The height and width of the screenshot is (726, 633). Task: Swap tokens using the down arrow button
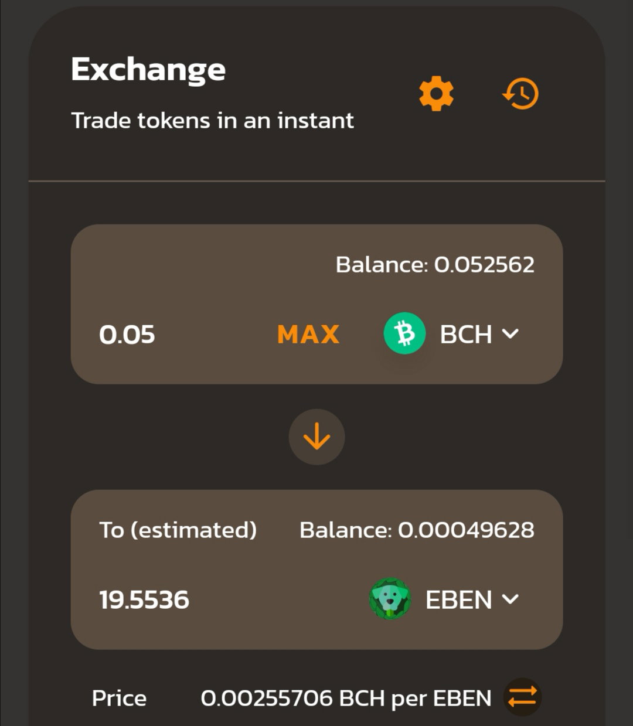coord(316,437)
